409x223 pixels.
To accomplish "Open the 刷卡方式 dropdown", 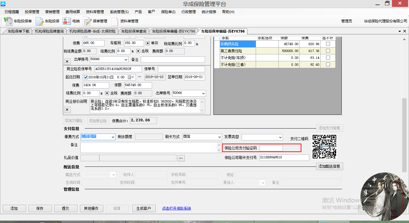I will (219, 137).
